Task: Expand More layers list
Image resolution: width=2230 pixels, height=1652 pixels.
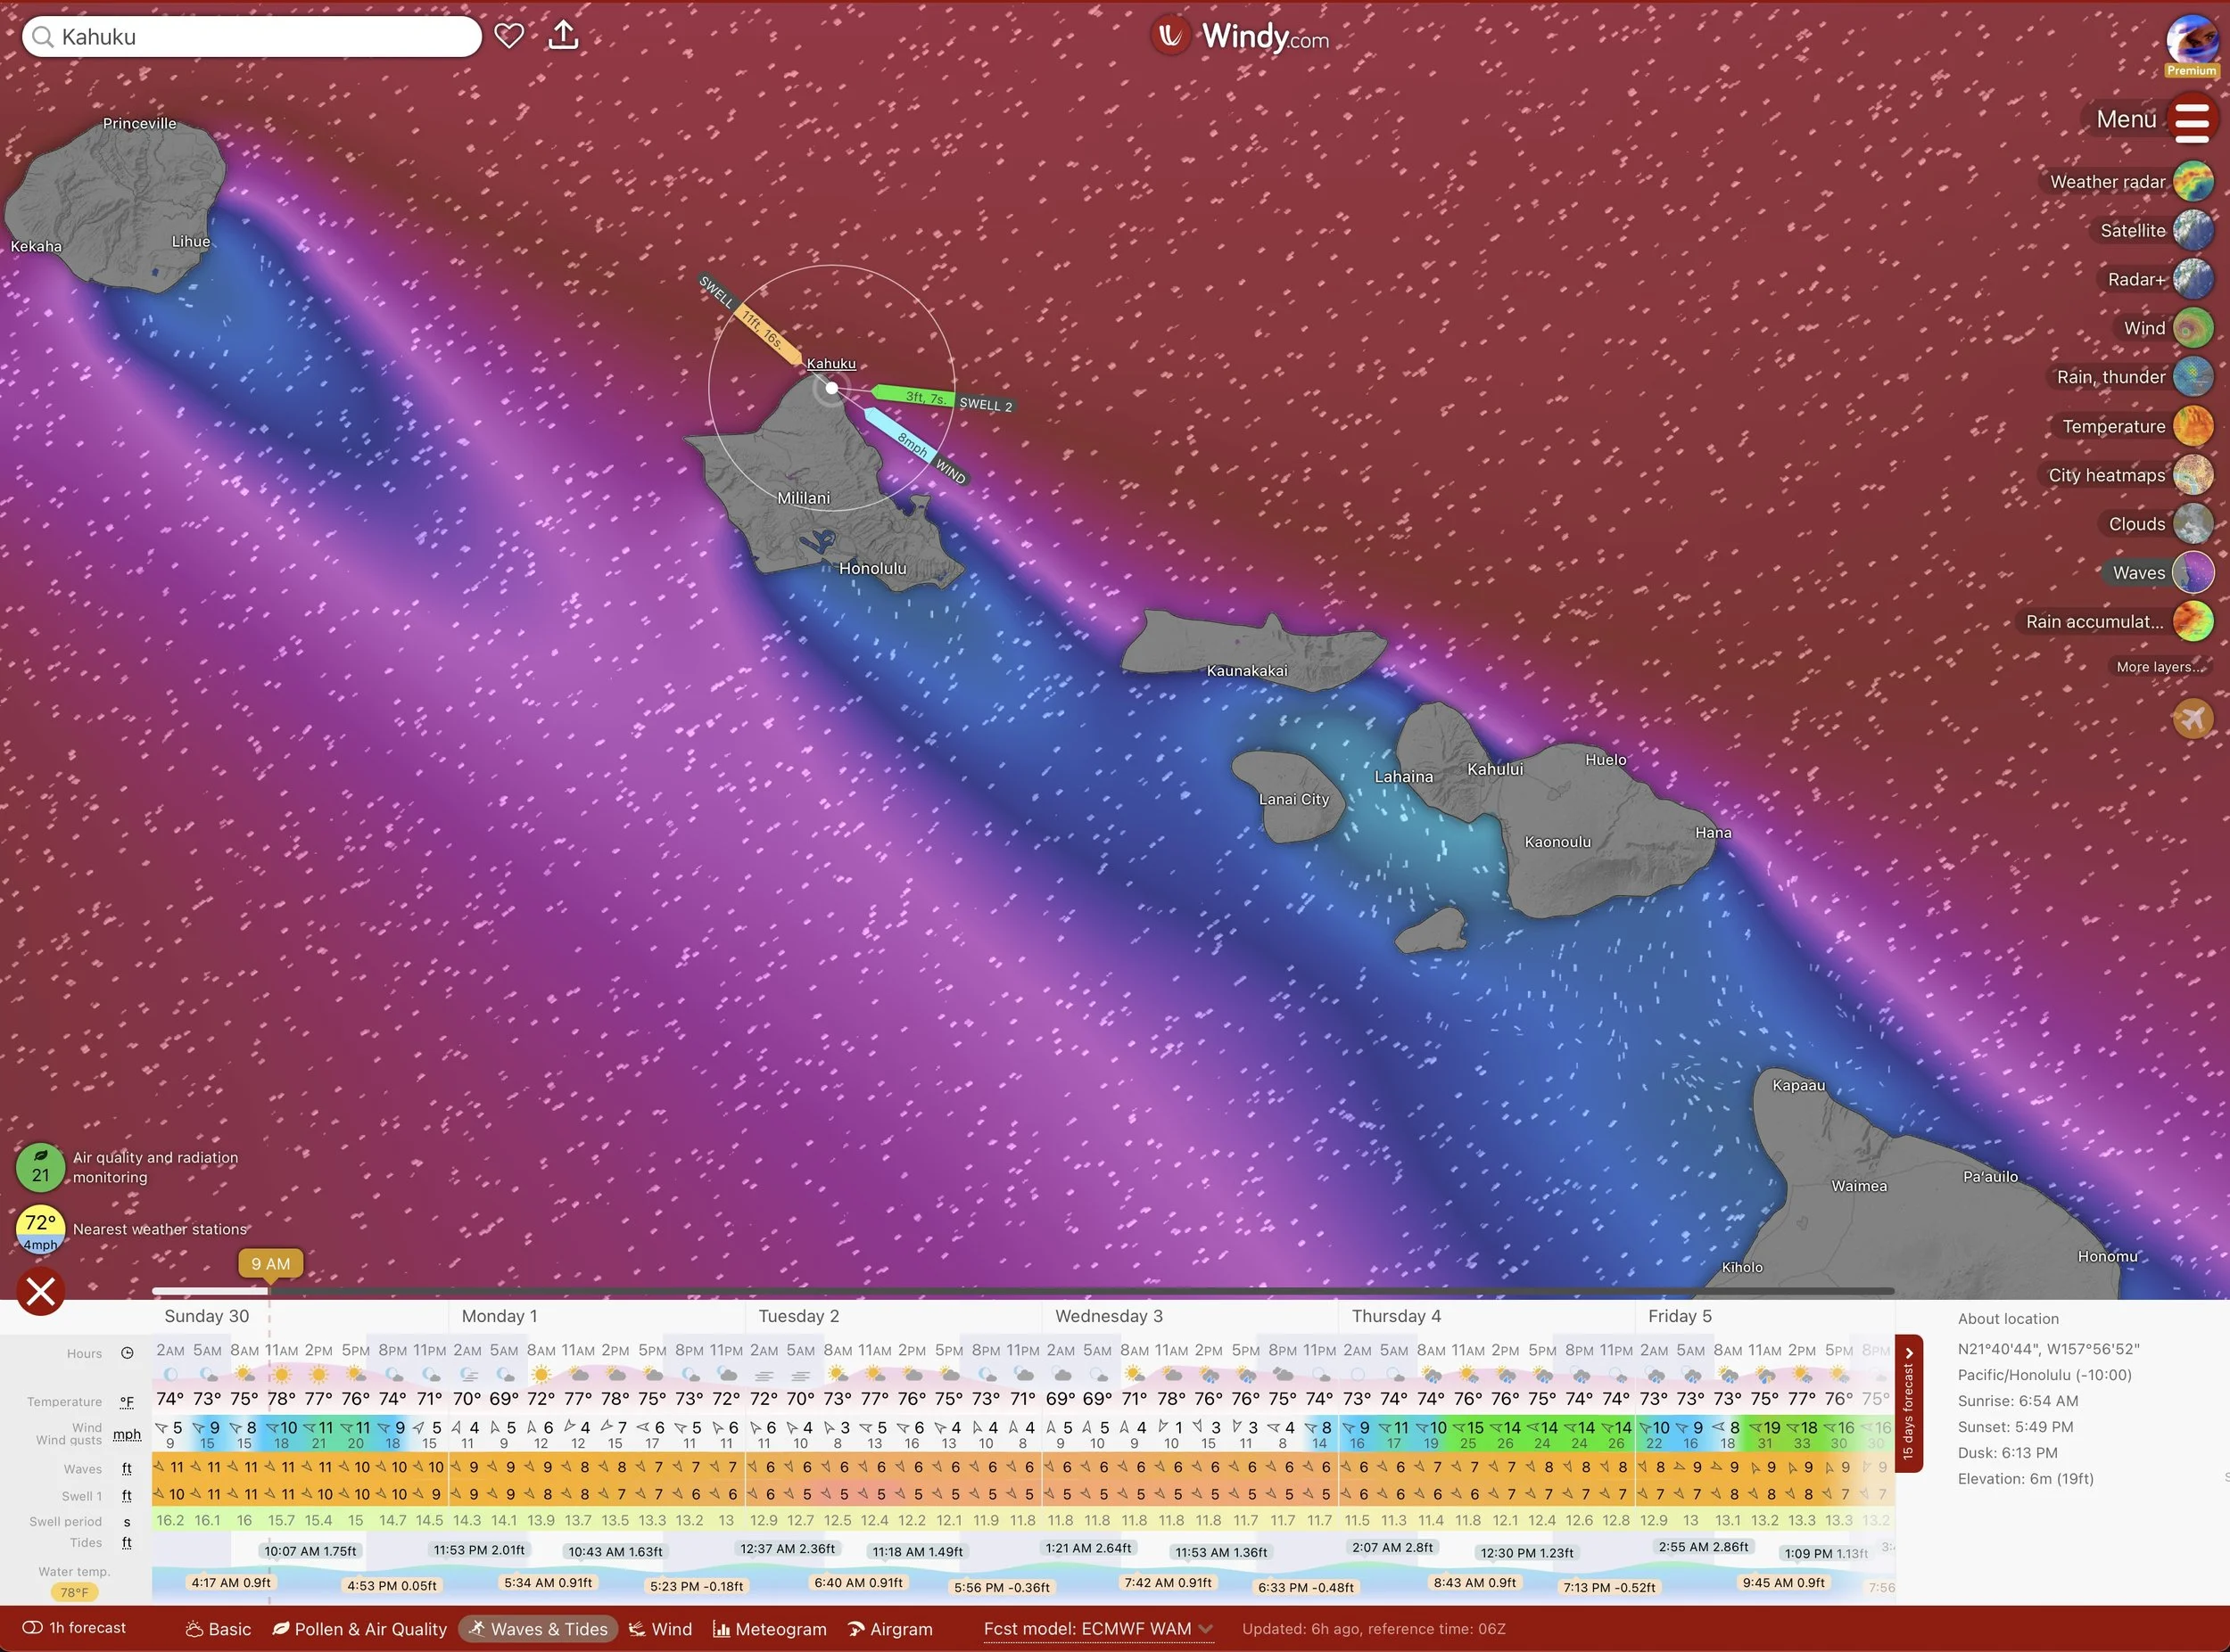Action: tap(2158, 667)
